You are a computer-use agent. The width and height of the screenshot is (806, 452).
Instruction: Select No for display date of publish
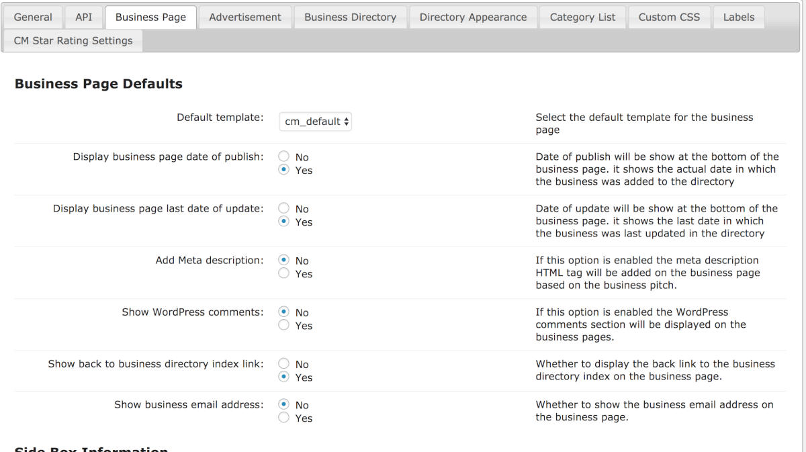284,156
